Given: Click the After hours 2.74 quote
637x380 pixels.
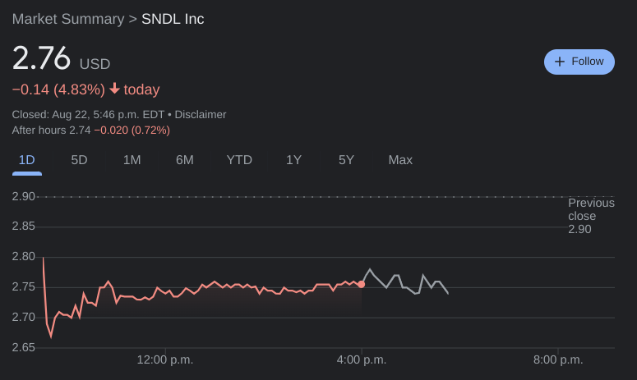Looking at the screenshot, I should (x=51, y=130).
